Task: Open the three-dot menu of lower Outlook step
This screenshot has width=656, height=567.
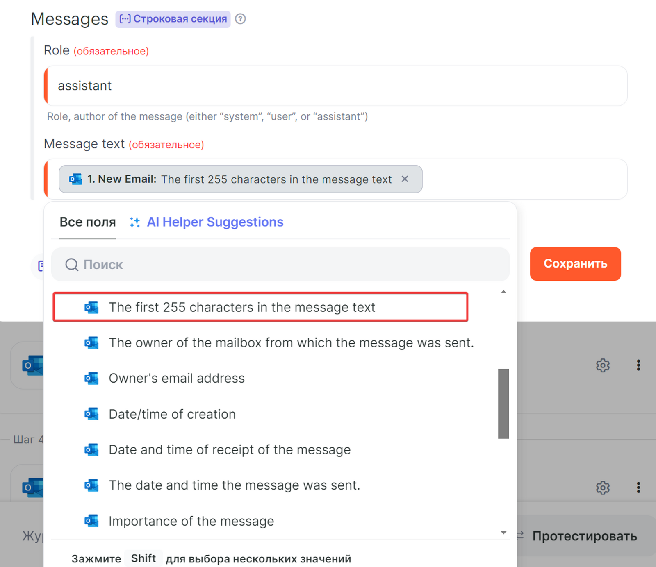Action: [x=638, y=488]
